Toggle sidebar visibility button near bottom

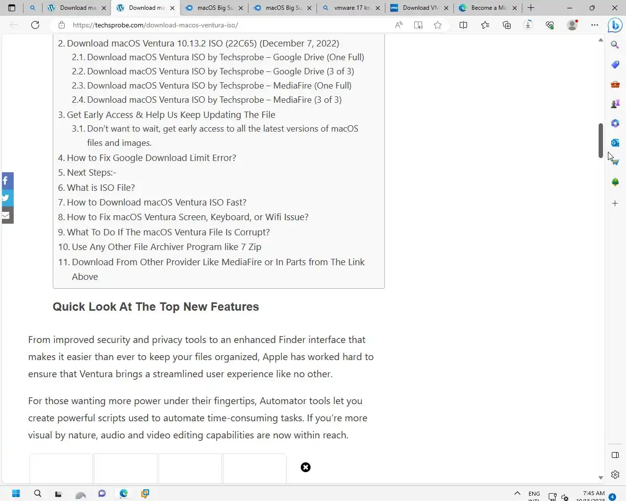(x=615, y=455)
